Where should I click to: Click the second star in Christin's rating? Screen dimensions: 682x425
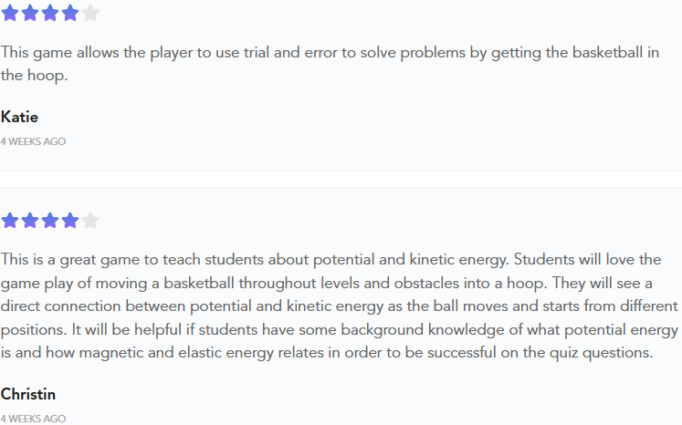click(x=30, y=220)
